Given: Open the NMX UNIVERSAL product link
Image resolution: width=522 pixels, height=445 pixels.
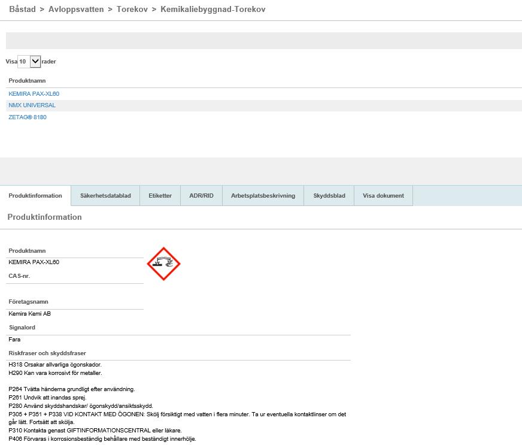Looking at the screenshot, I should coord(32,105).
